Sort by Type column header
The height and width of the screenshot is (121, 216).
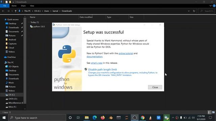point(109,17)
